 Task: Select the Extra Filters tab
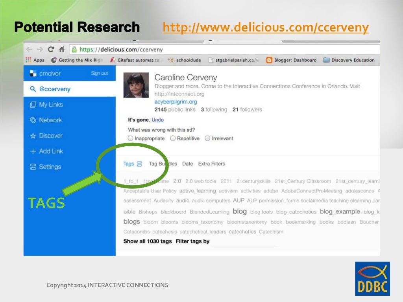211,164
